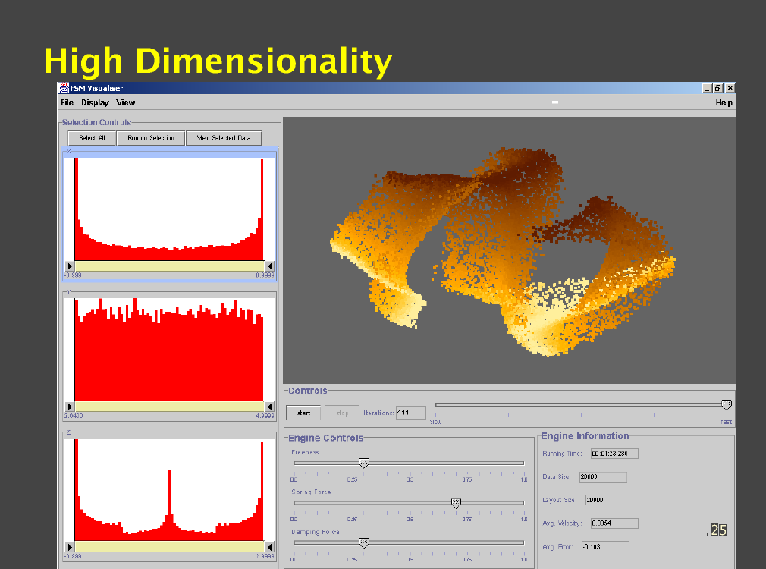This screenshot has width=766, height=569.
Task: Click Run on Selection button
Action: tap(151, 138)
